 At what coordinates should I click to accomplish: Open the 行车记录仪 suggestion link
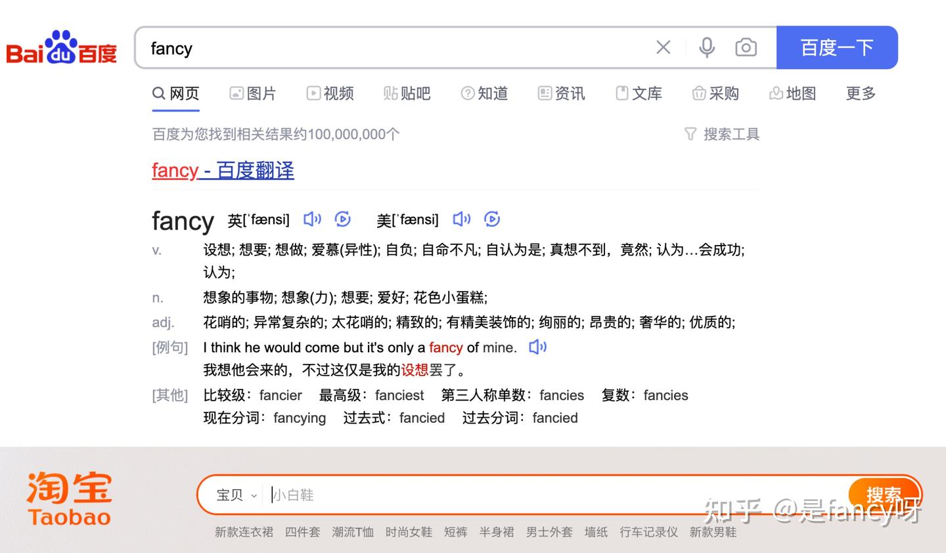648,532
